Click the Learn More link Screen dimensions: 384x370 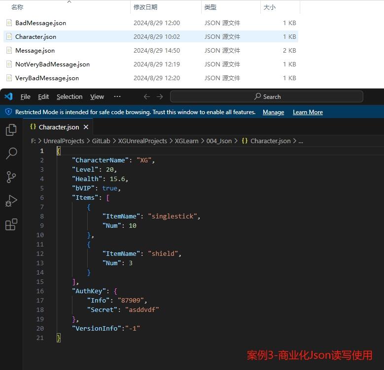(x=308, y=112)
